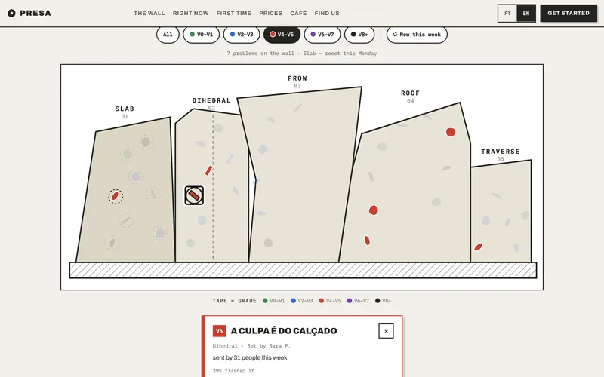Open FIRST TIME nav item
Viewport: 604px width, 377px height.
tap(234, 13)
